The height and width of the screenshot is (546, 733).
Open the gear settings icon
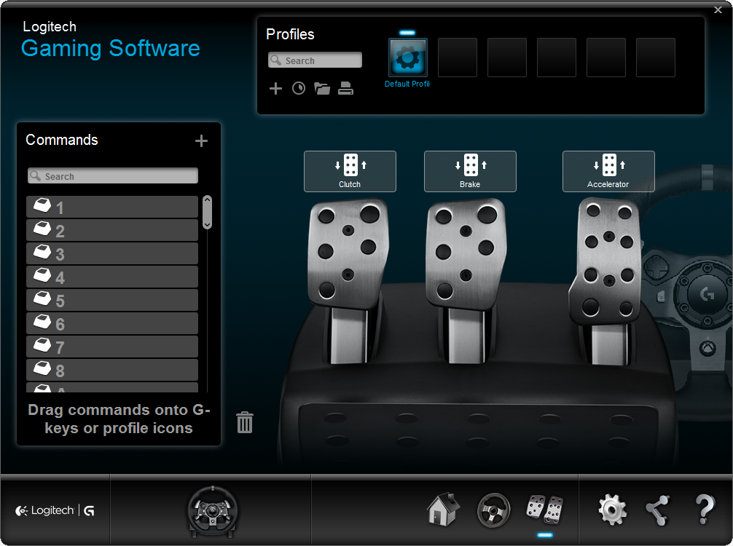pyautogui.click(x=612, y=510)
